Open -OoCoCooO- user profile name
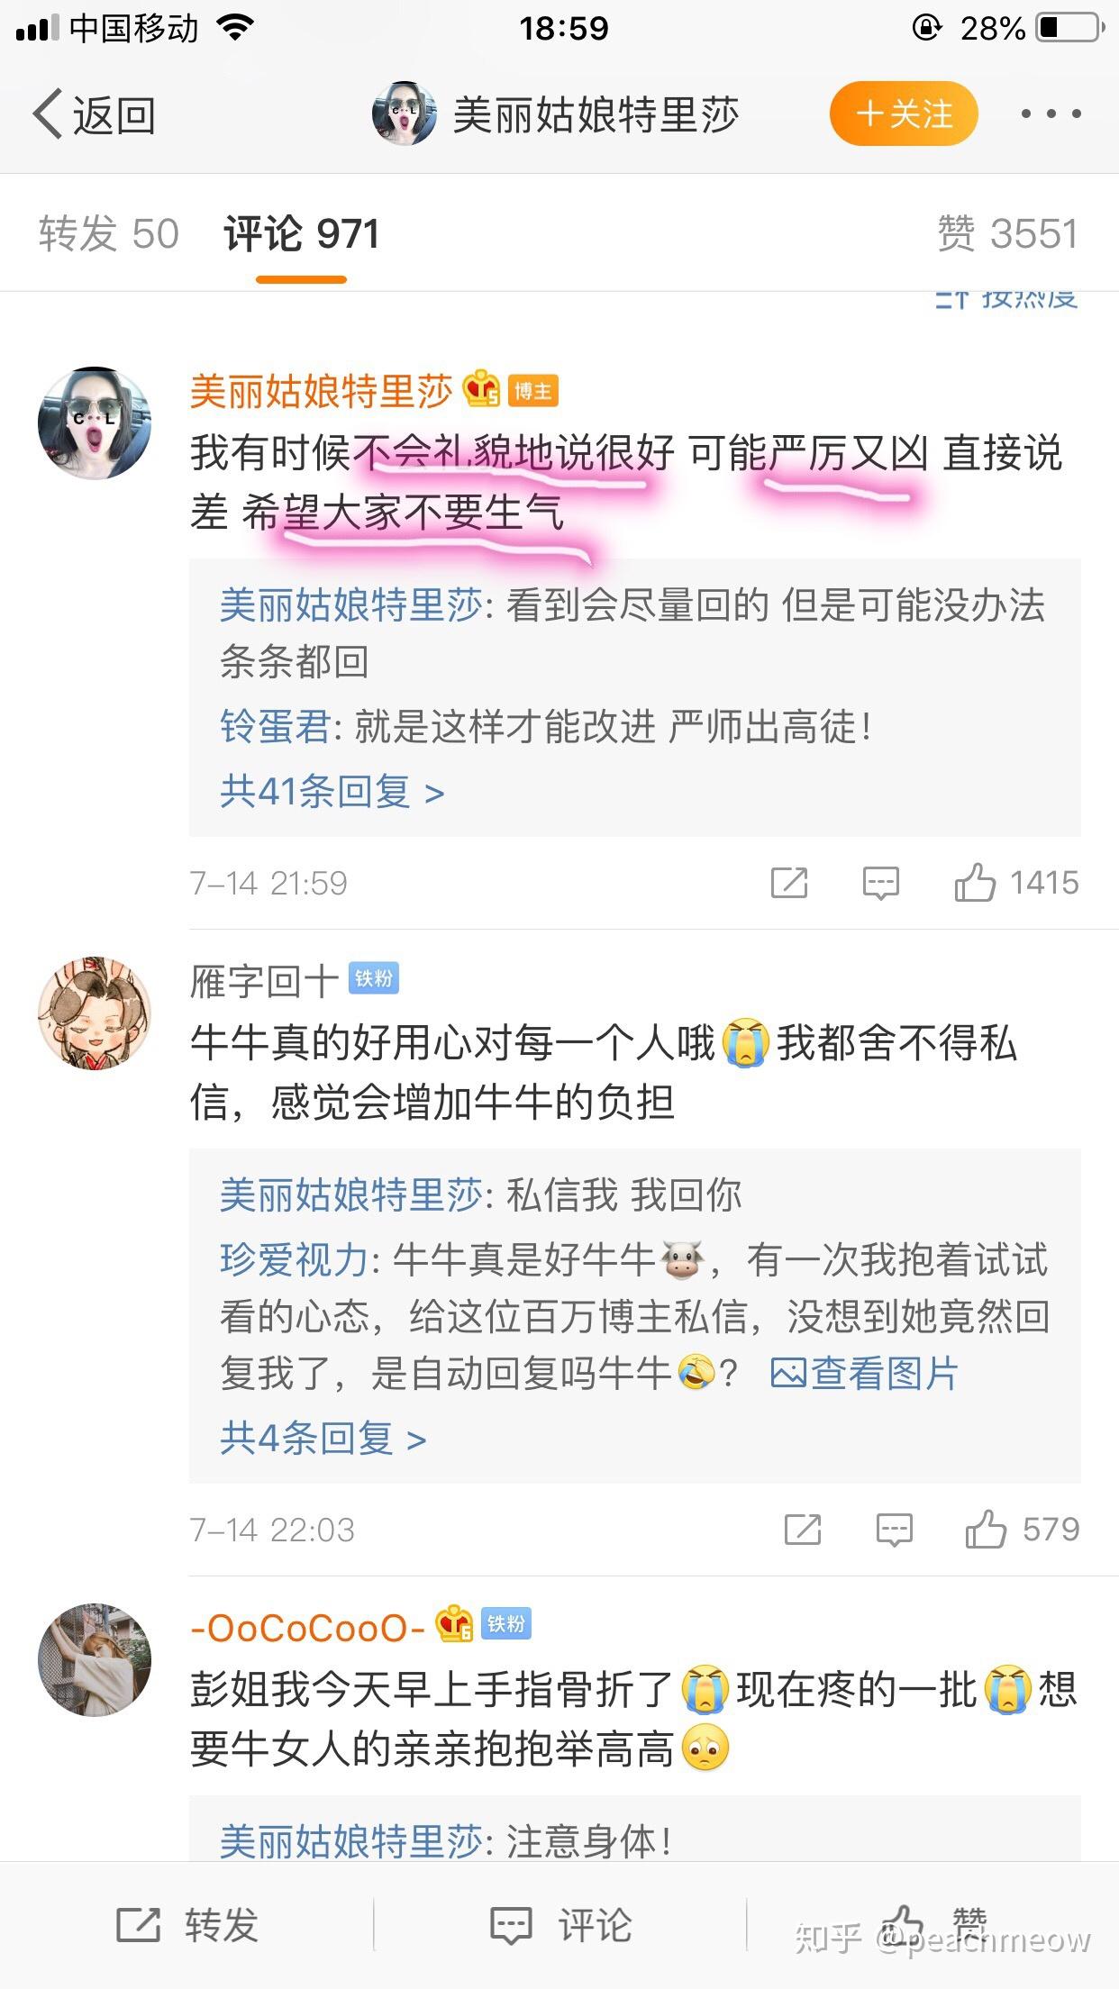Viewport: 1119px width, 1989px height. 307,1628
